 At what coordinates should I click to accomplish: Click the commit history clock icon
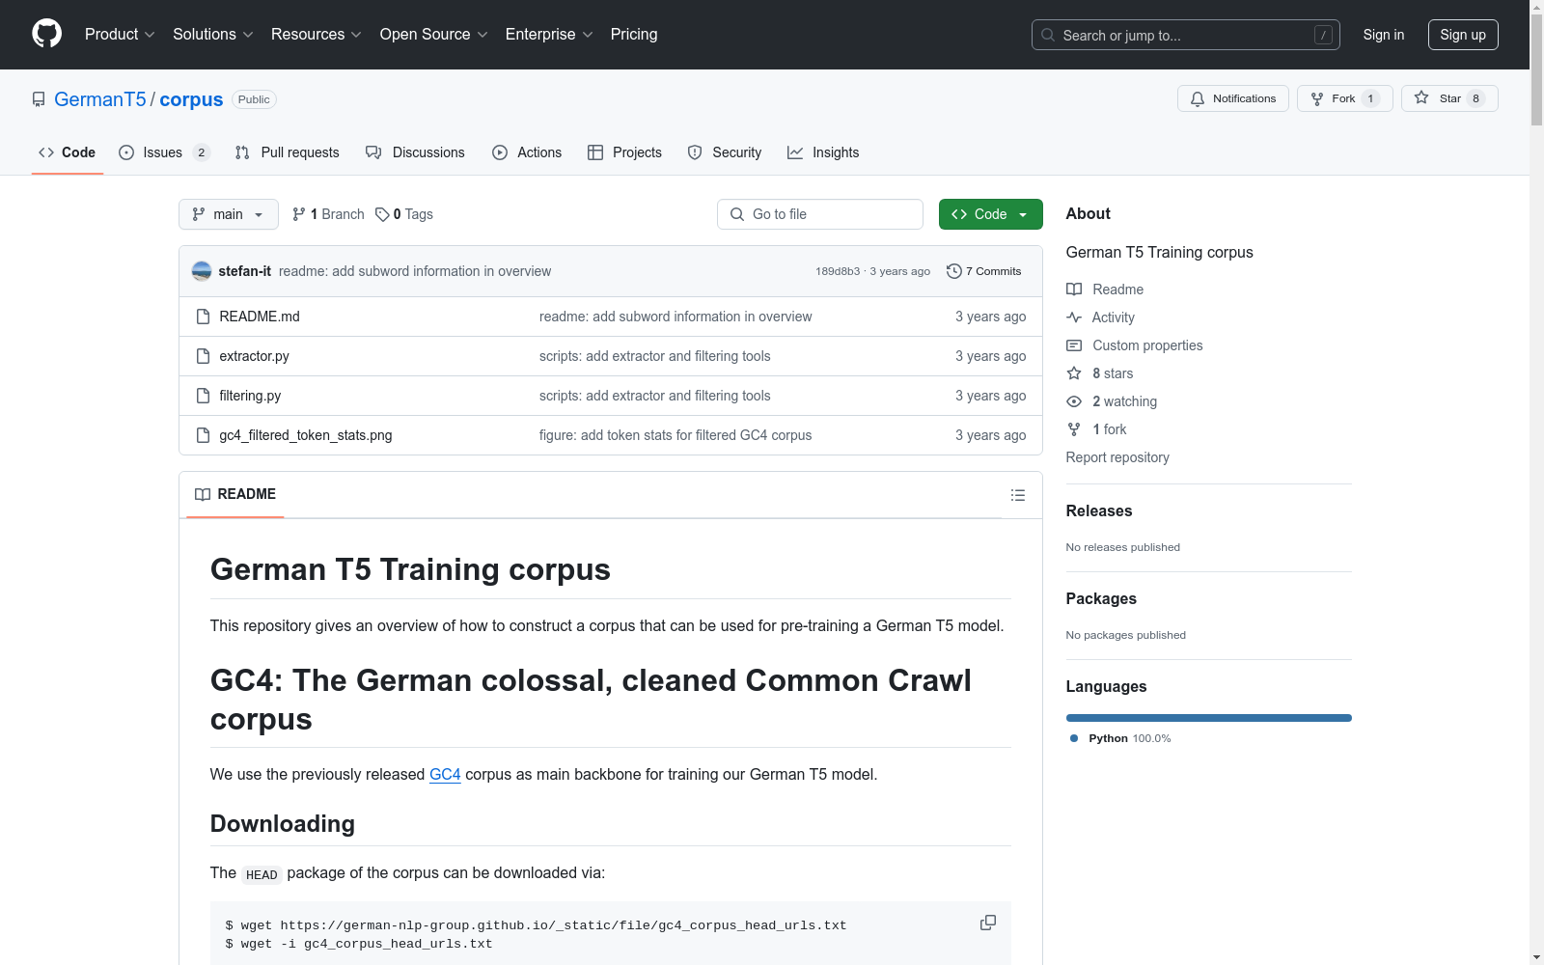[x=954, y=271]
